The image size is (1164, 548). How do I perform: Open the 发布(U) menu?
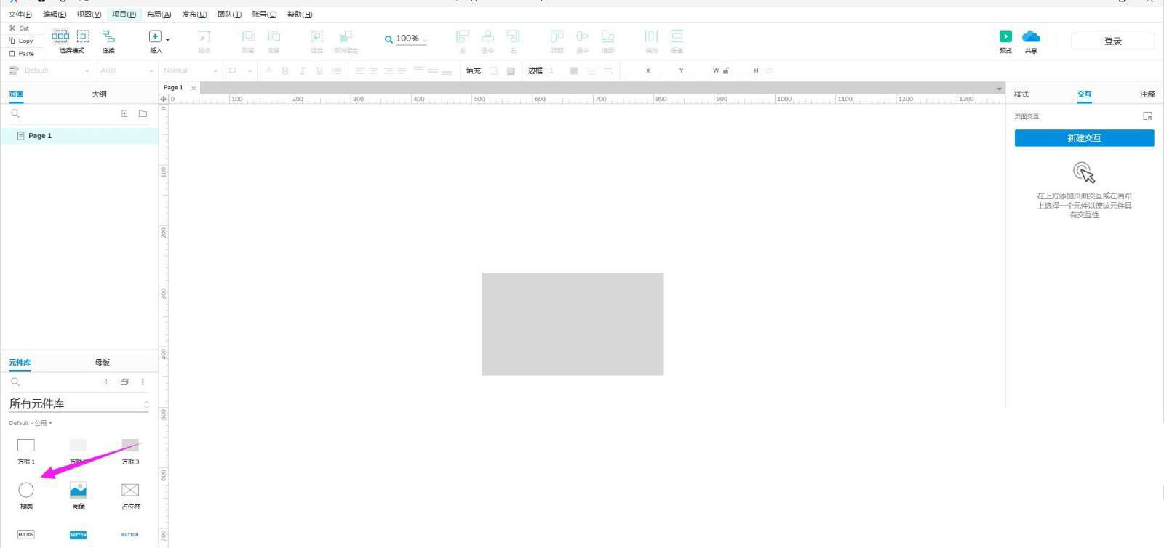pyautogui.click(x=194, y=15)
